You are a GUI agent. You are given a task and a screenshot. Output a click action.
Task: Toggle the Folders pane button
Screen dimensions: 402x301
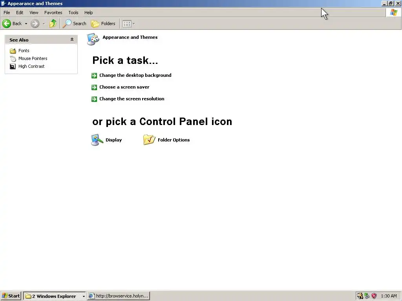pos(103,24)
